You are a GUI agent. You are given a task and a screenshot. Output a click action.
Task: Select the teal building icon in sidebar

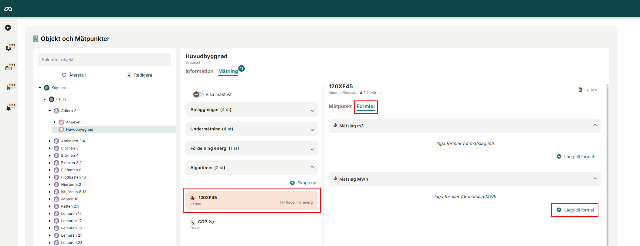8,88
